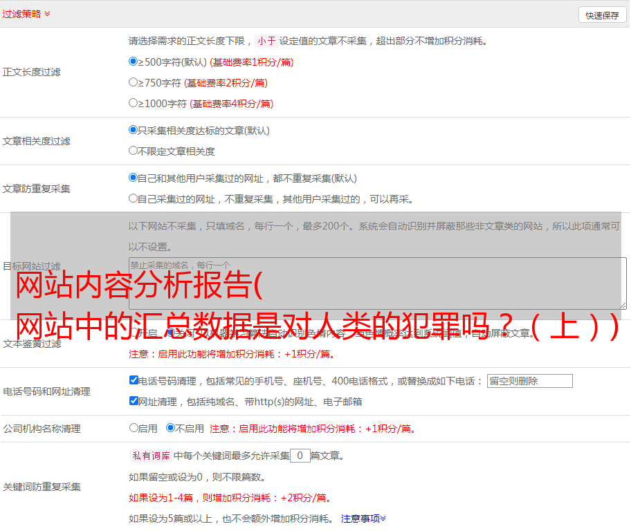Select 自己采集过的网址，不重复采集 radio option
Screen dimensions: 631x531
[133, 198]
